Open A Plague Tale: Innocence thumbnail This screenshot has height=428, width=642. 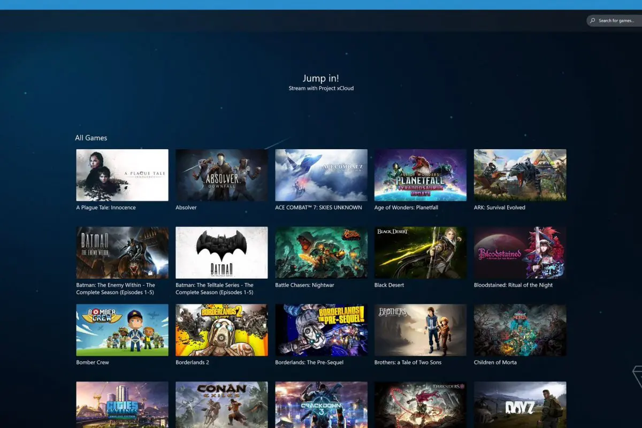(122, 175)
